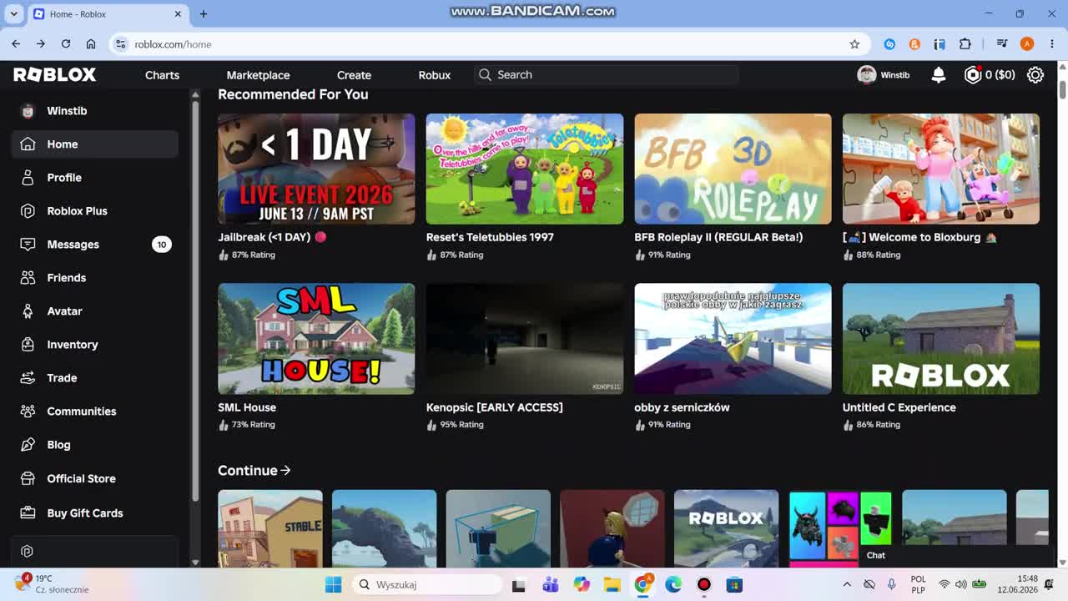Open a new browser tab
Image resolution: width=1068 pixels, height=601 pixels.
[x=204, y=14]
